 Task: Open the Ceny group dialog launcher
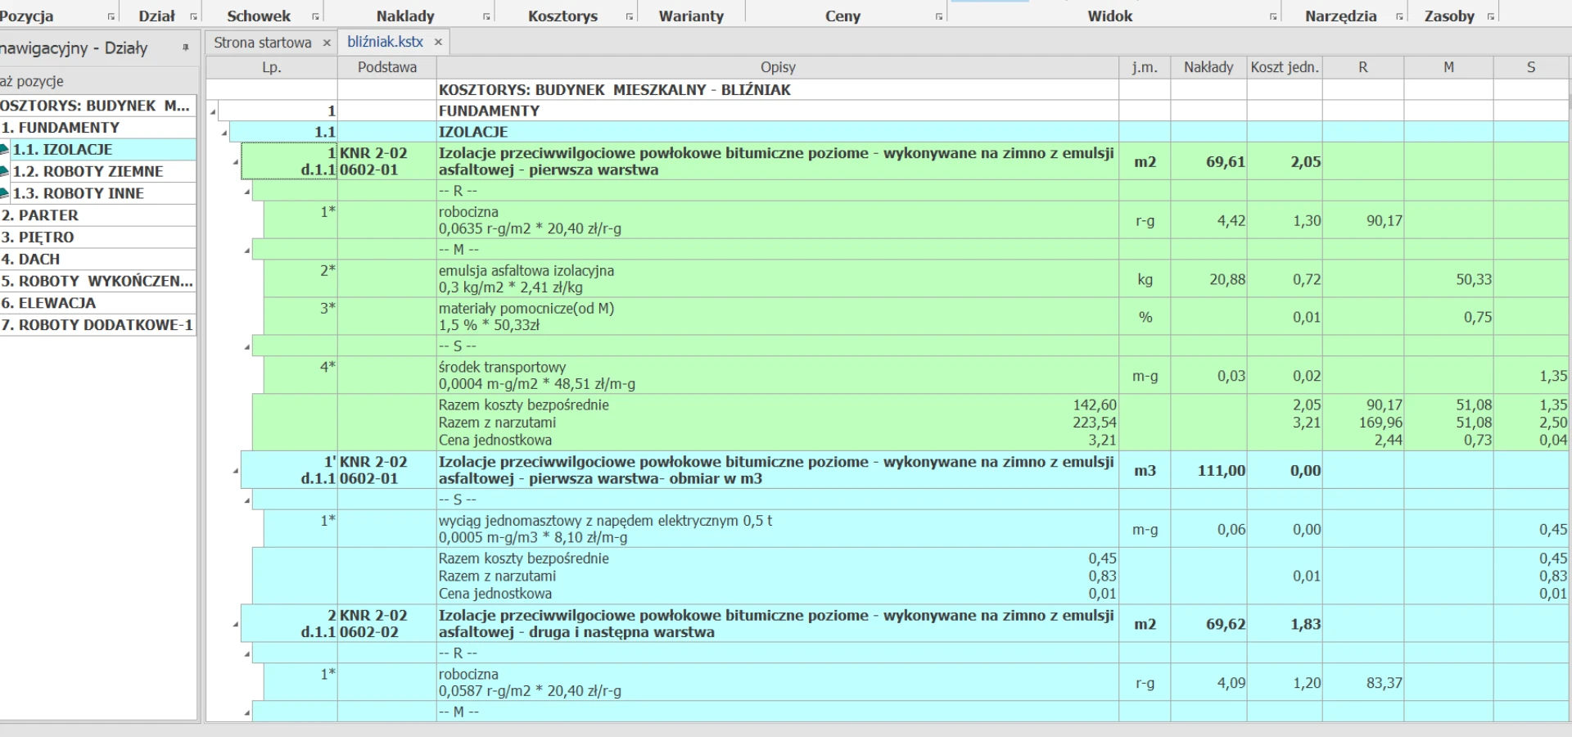click(x=938, y=16)
